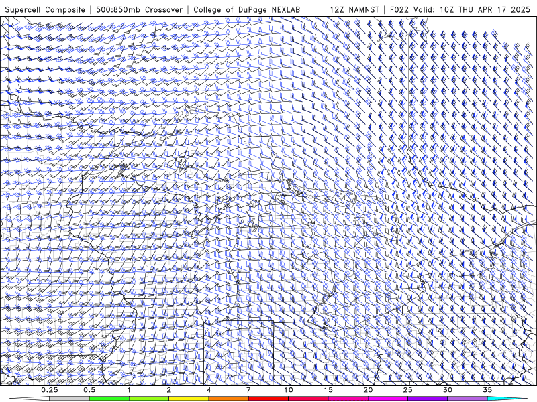Click the Supercell Composite title text
This screenshot has height=402, width=537.
(45, 9)
